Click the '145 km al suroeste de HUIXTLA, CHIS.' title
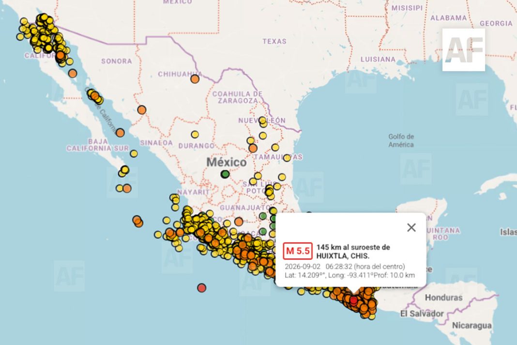The height and width of the screenshot is (345, 517). coord(353,251)
